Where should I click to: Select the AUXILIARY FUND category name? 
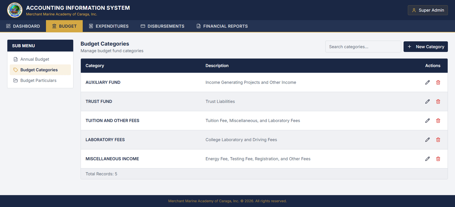pos(103,82)
